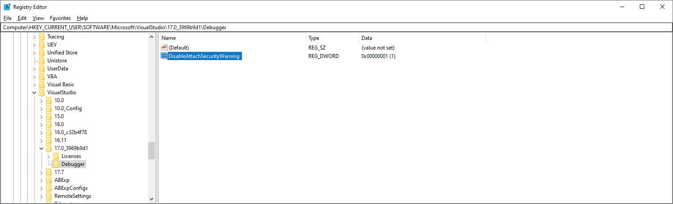The height and width of the screenshot is (204, 673).
Task: Click the DisableAttachSecurityWarning DWORD icon
Action: 164,56
